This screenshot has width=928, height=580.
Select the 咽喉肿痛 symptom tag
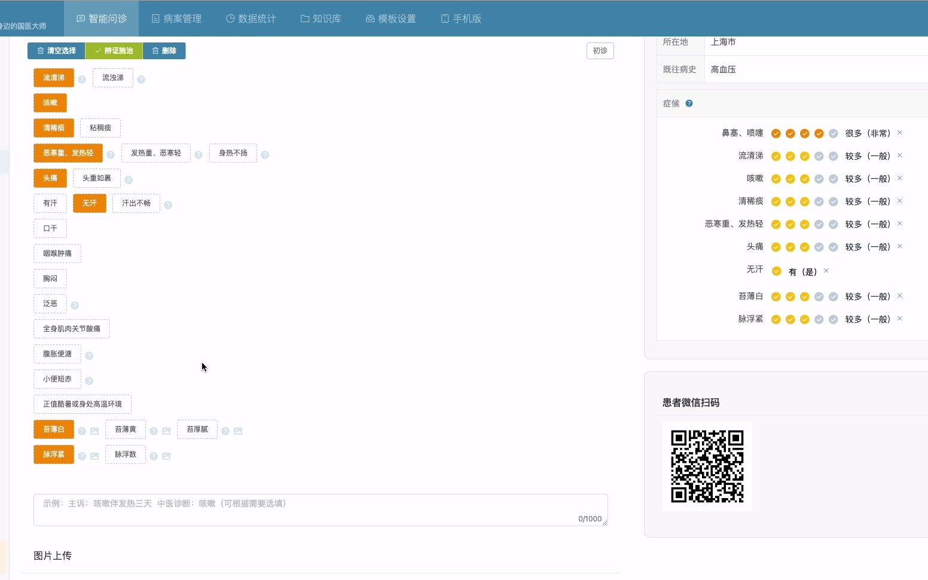click(x=57, y=254)
